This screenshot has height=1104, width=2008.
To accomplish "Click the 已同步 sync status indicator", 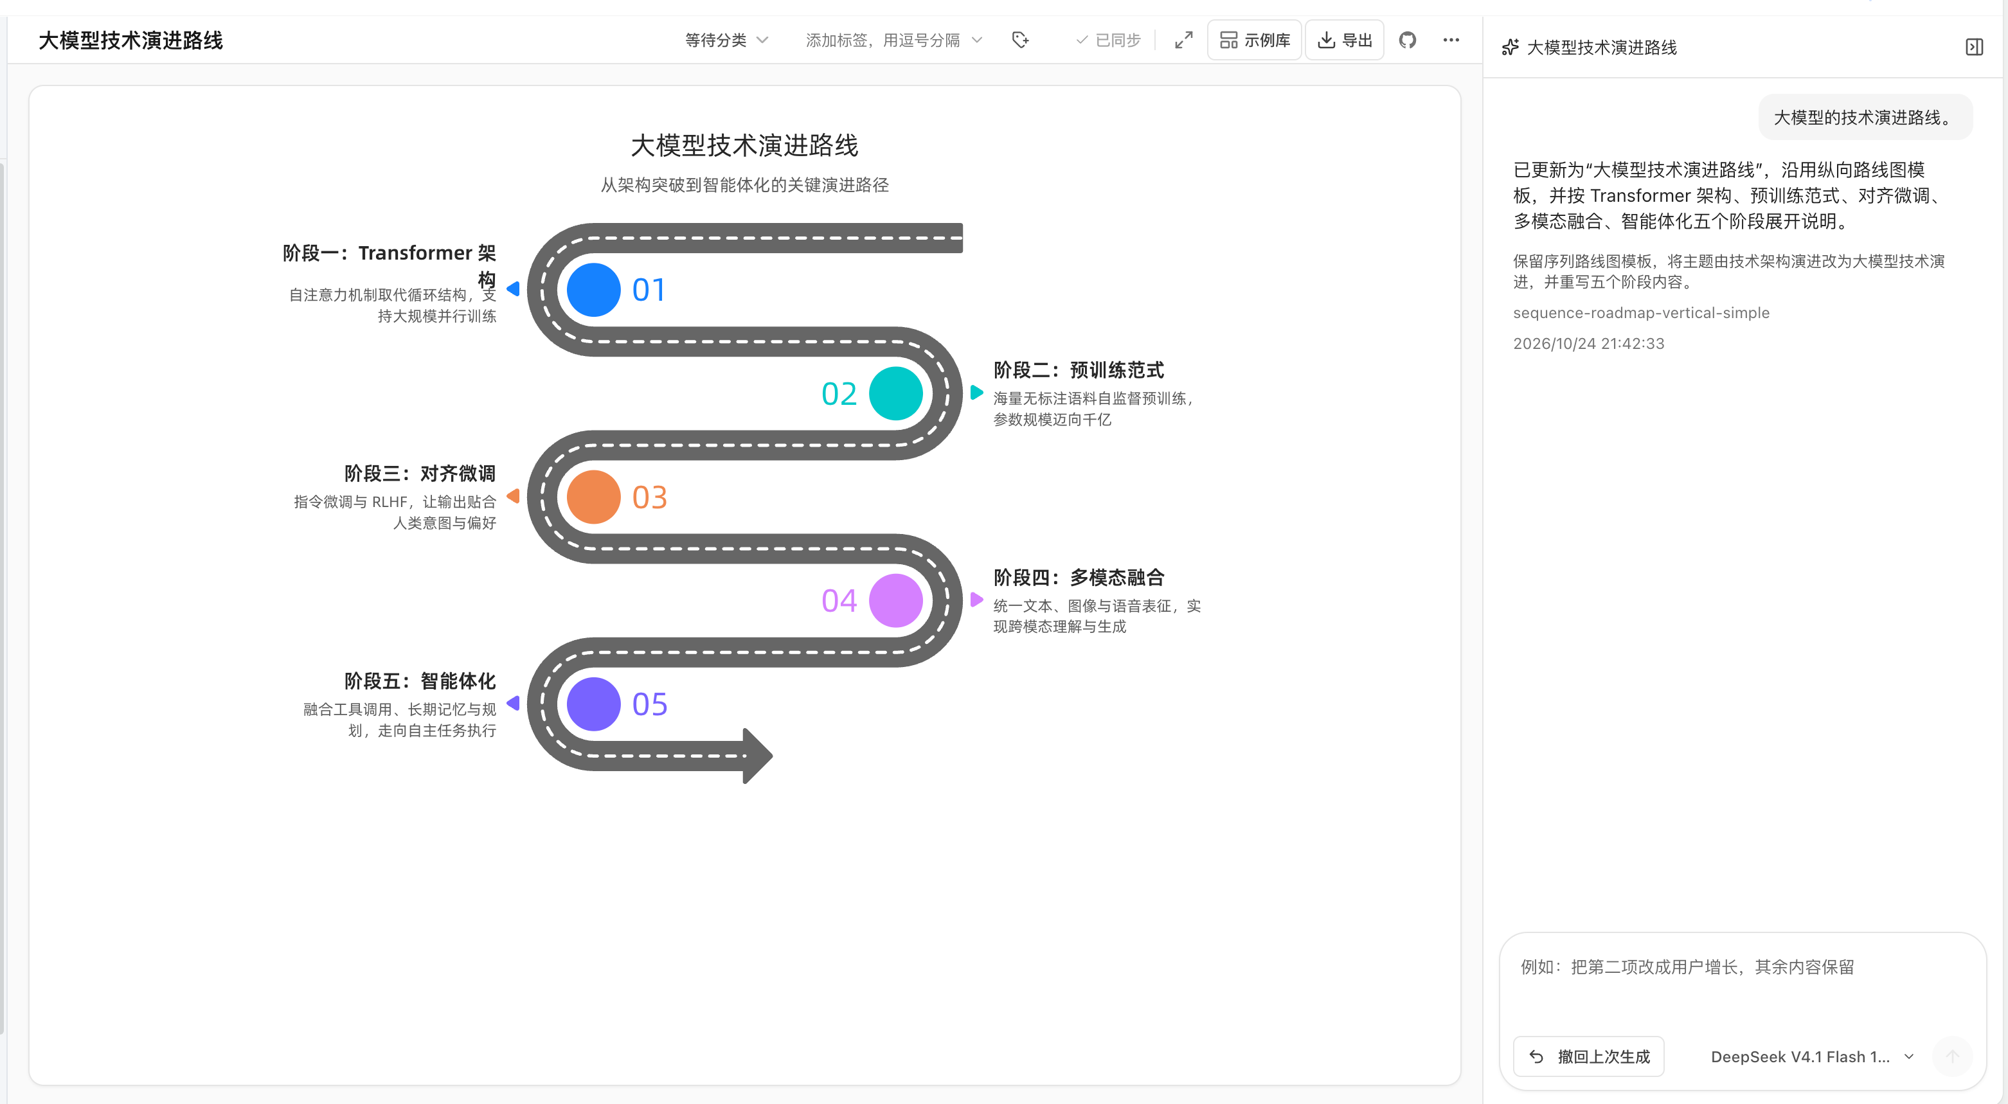I will (1107, 40).
